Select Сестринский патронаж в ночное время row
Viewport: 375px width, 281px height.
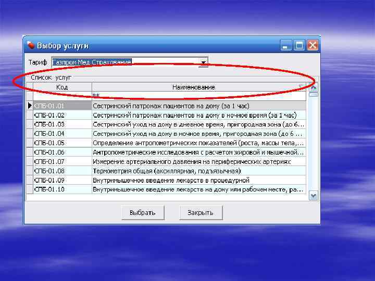[x=199, y=115]
